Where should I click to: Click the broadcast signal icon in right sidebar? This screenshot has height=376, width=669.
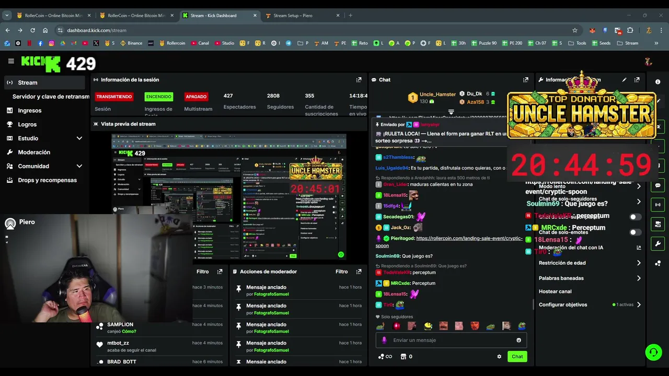658,205
